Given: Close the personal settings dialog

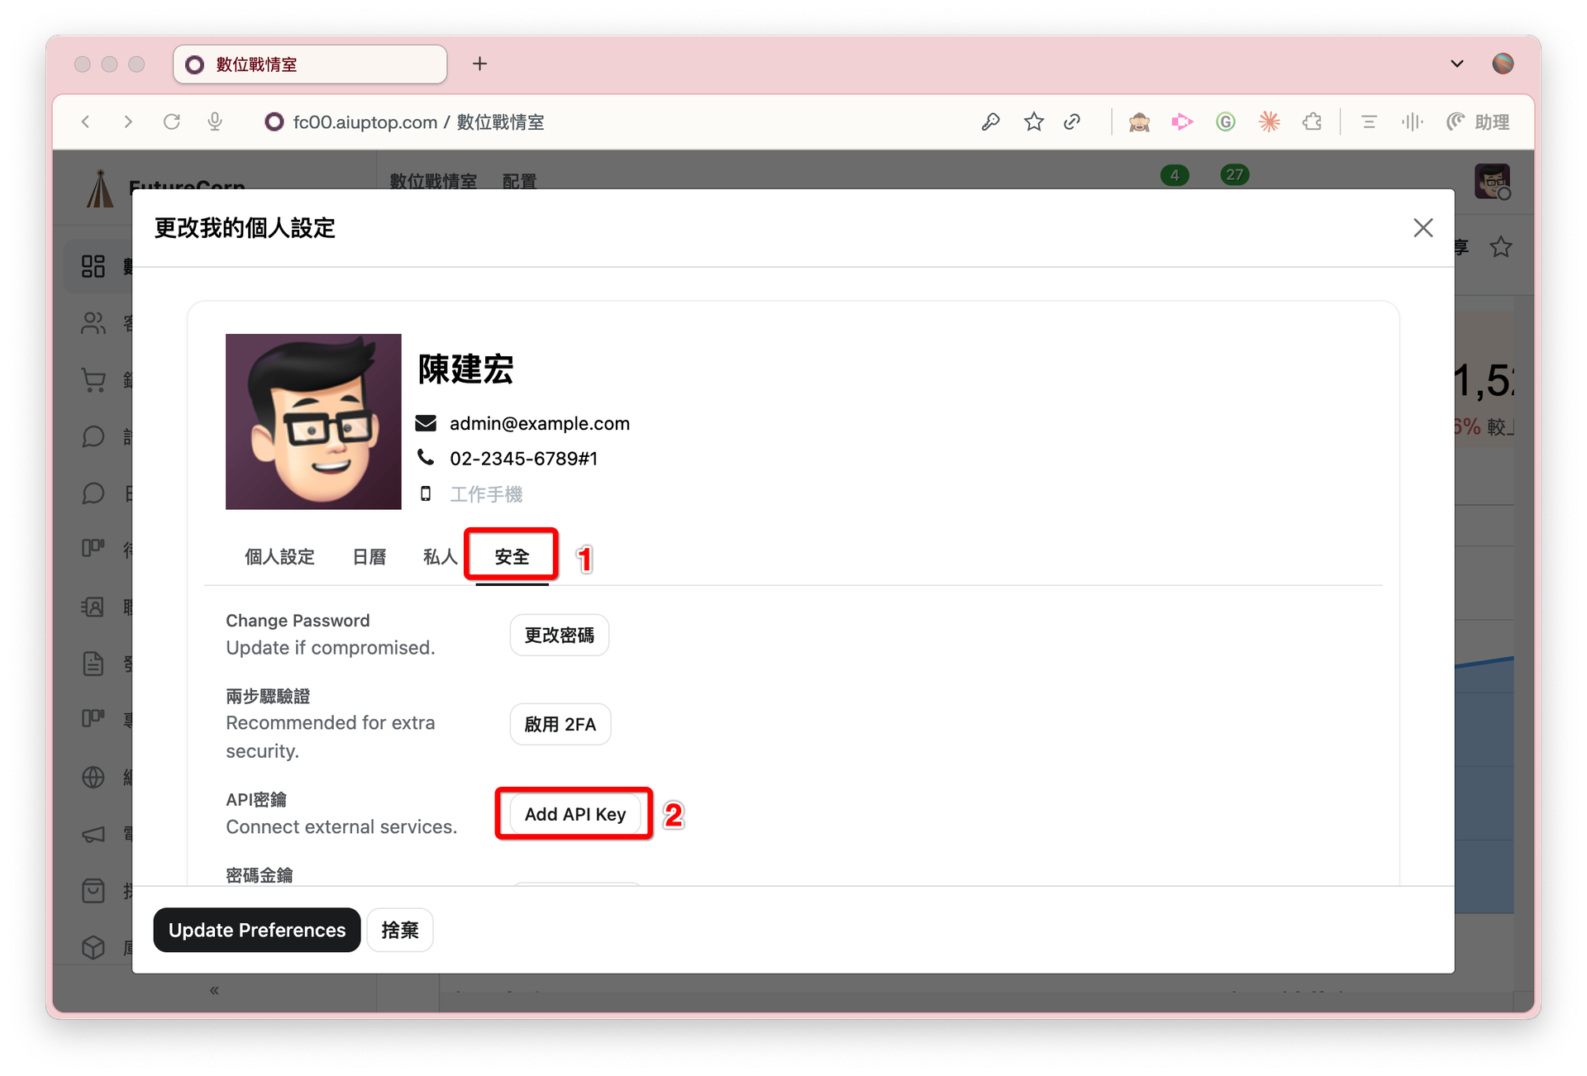Looking at the screenshot, I should click(x=1423, y=228).
